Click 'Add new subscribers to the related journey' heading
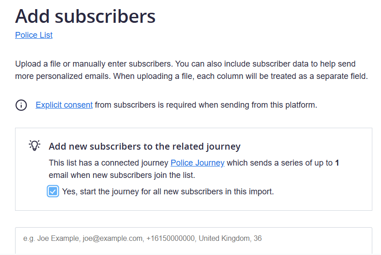This screenshot has width=381, height=255. click(x=145, y=146)
